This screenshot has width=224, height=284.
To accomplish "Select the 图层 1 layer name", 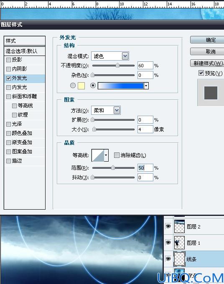I will tap(193, 243).
